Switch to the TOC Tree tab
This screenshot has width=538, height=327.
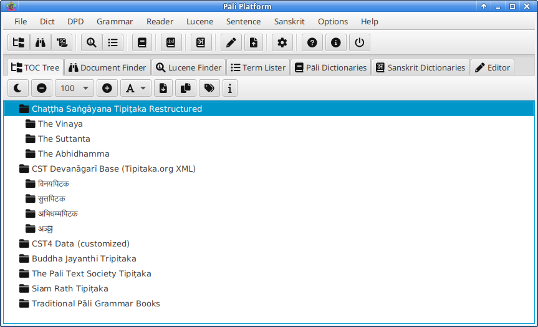36,67
